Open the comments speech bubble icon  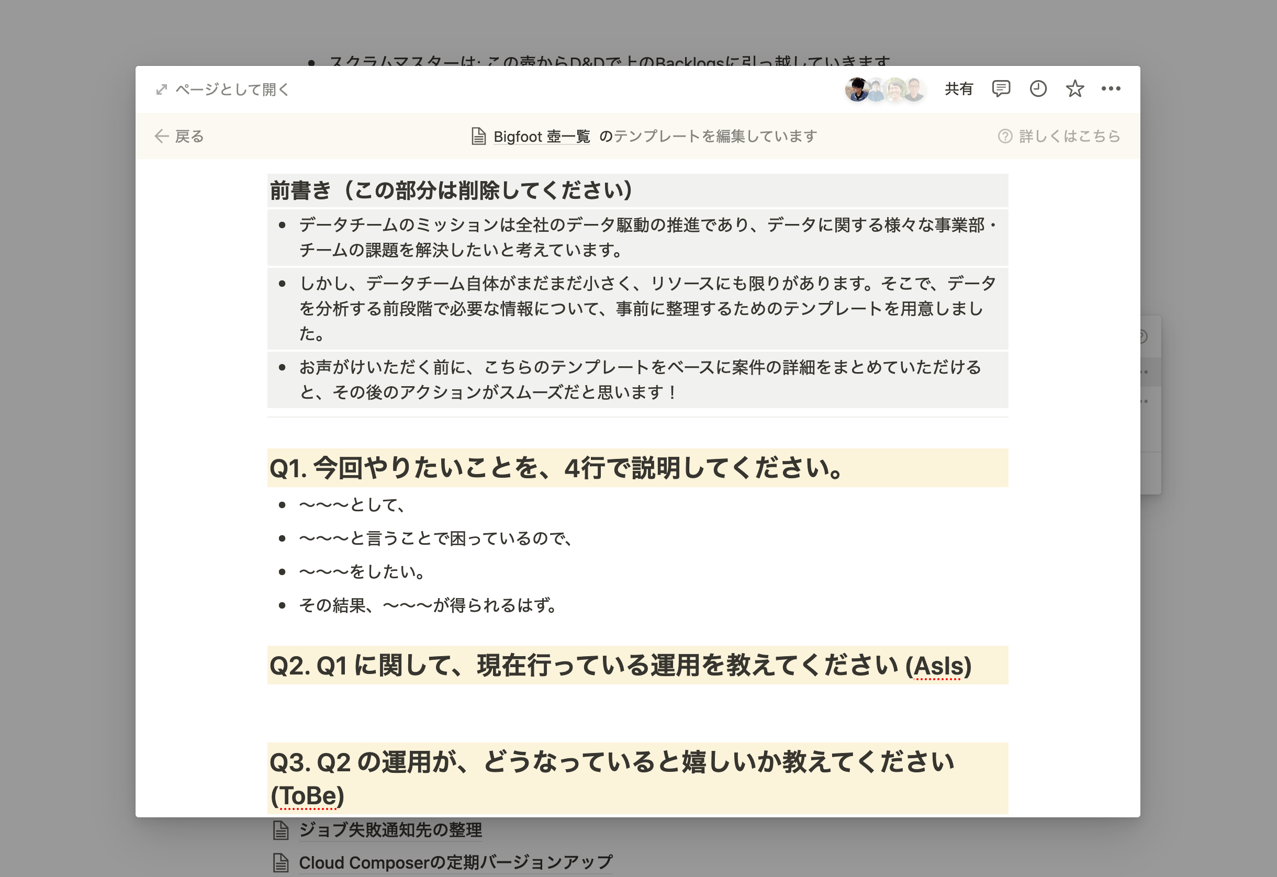coord(1001,88)
